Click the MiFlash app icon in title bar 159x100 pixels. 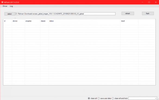coord(2,2)
